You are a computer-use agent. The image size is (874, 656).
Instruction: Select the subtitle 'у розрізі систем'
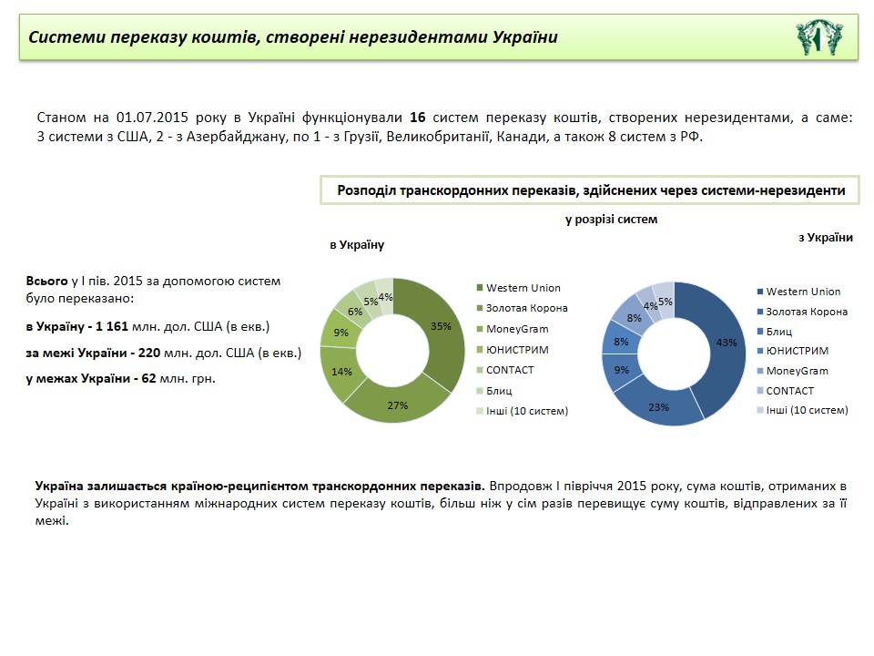pos(611,220)
